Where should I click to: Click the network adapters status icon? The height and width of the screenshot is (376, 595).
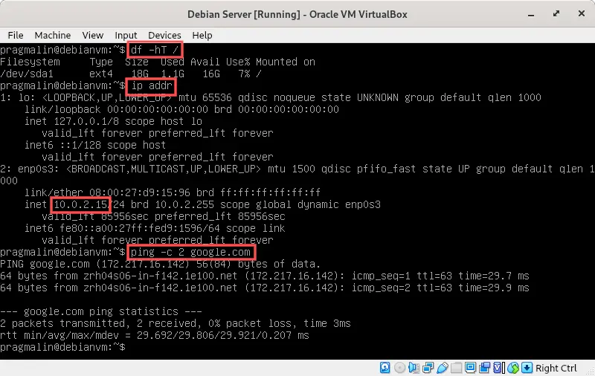pos(428,368)
